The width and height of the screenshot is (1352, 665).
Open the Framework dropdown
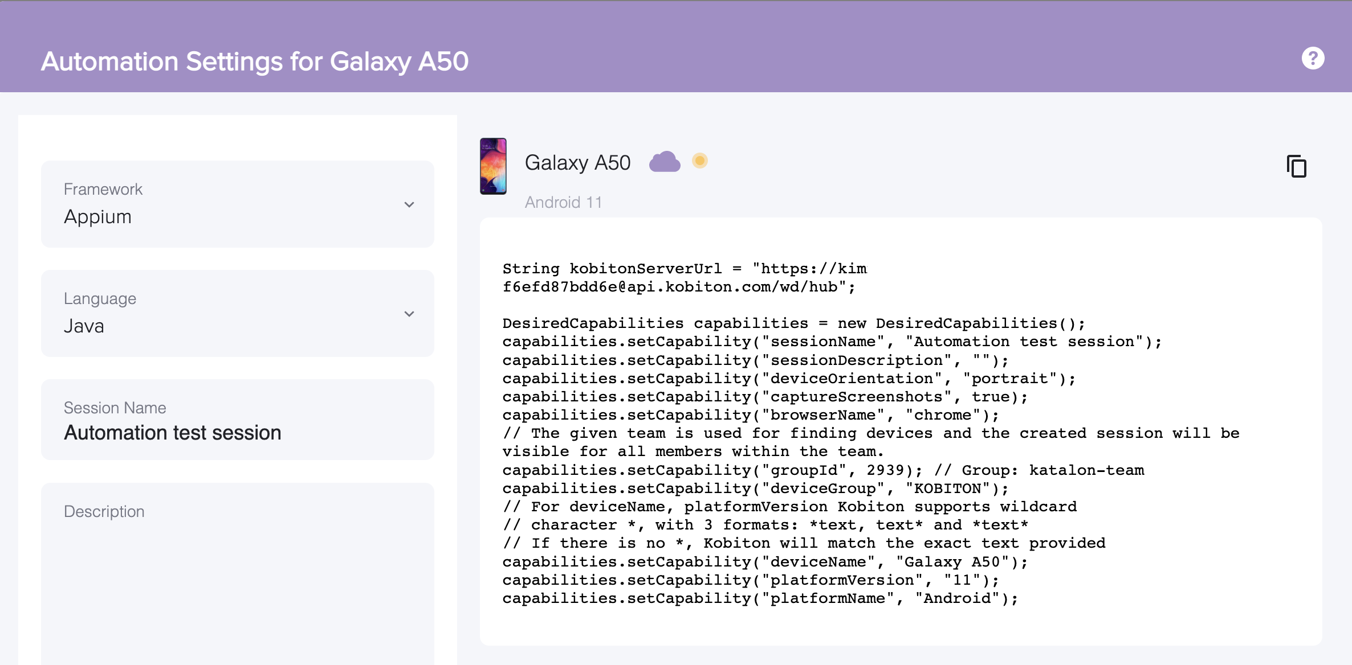[237, 204]
